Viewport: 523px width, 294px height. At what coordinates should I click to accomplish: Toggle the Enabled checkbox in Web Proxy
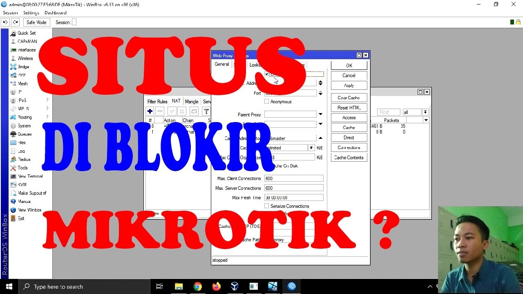click(x=267, y=74)
